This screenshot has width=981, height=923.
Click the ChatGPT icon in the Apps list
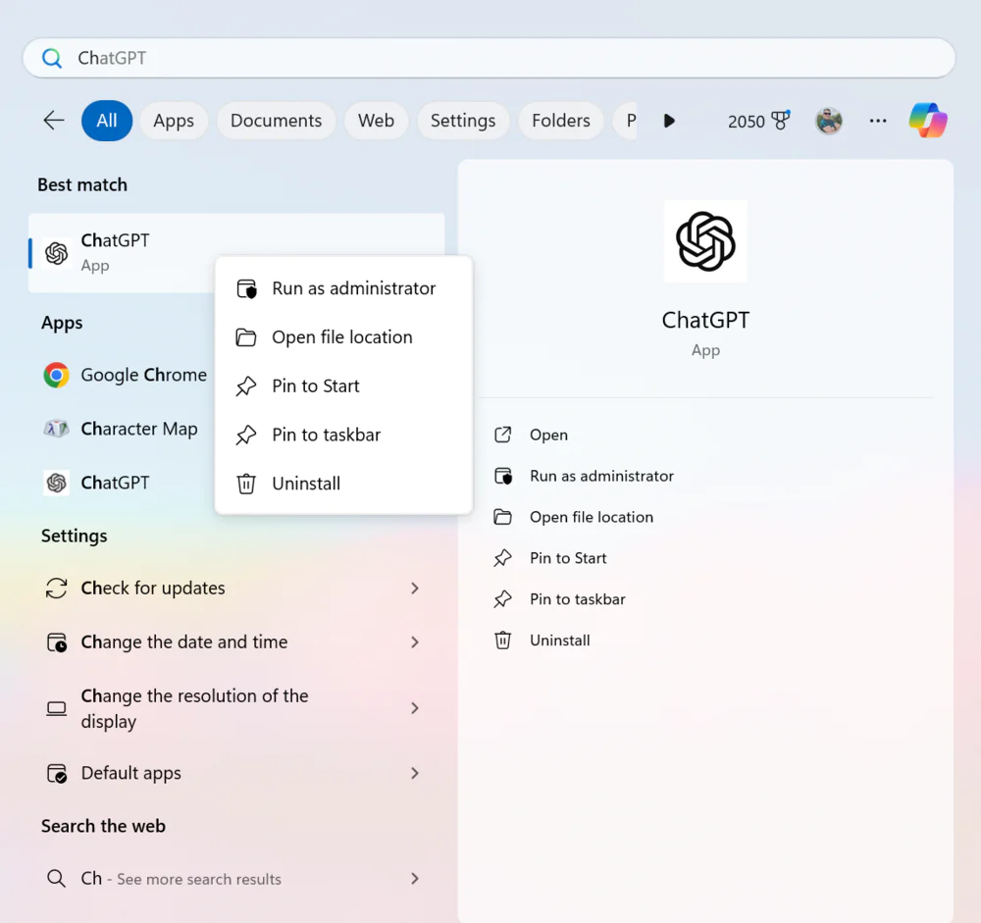tap(56, 483)
